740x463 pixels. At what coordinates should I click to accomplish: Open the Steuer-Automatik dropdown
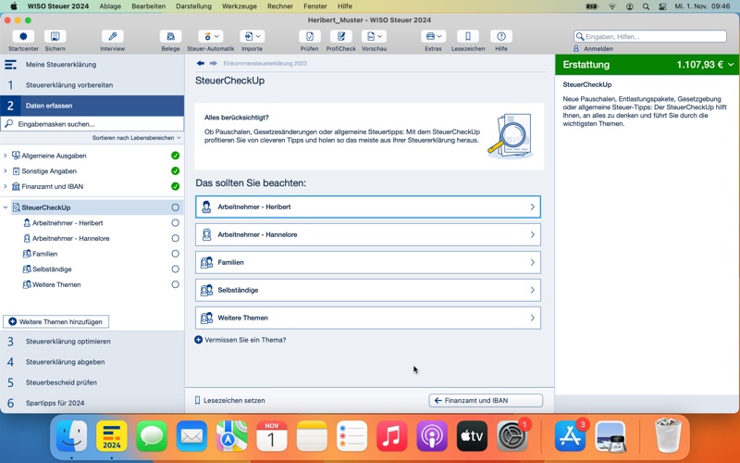coord(211,36)
